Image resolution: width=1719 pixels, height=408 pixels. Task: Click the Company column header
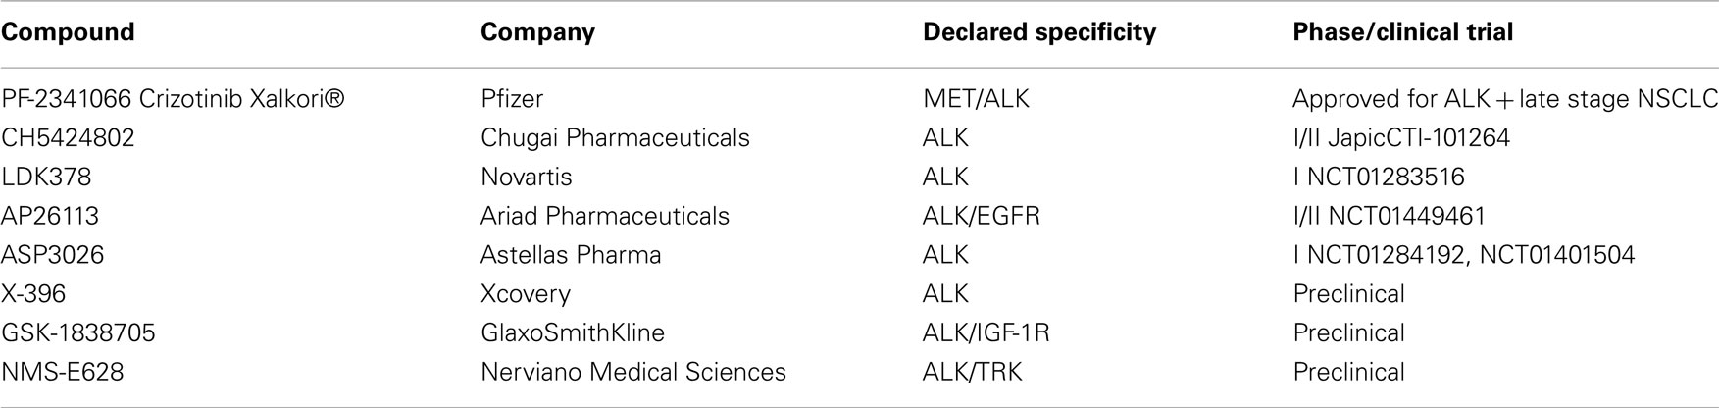point(537,33)
